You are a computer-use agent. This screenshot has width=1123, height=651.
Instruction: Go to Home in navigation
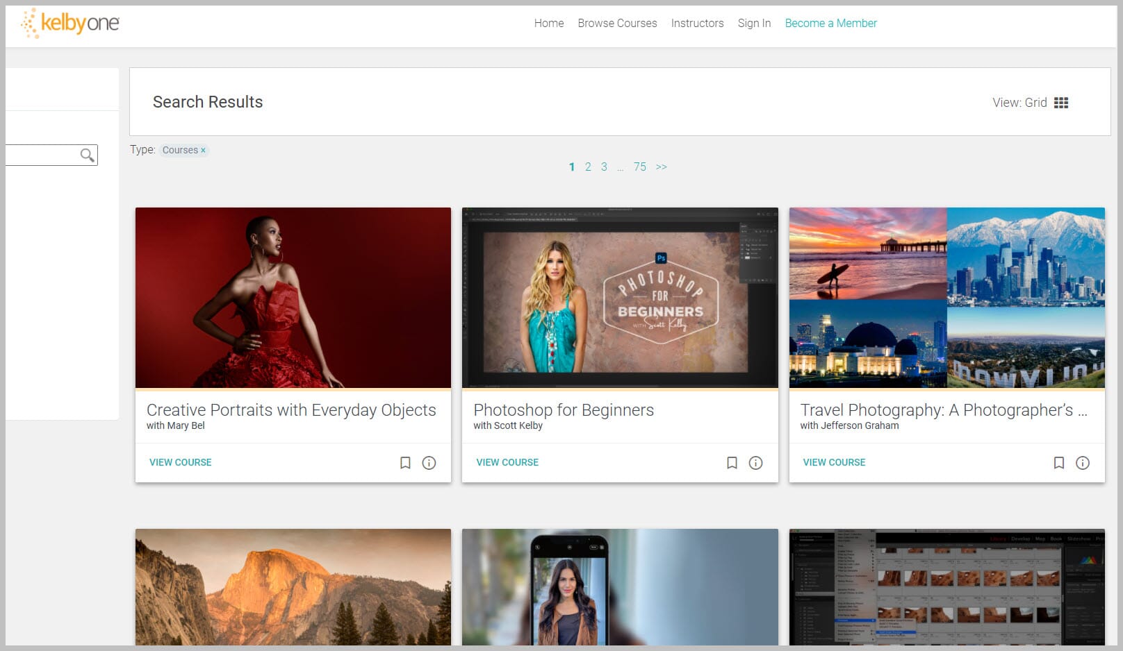click(x=549, y=23)
